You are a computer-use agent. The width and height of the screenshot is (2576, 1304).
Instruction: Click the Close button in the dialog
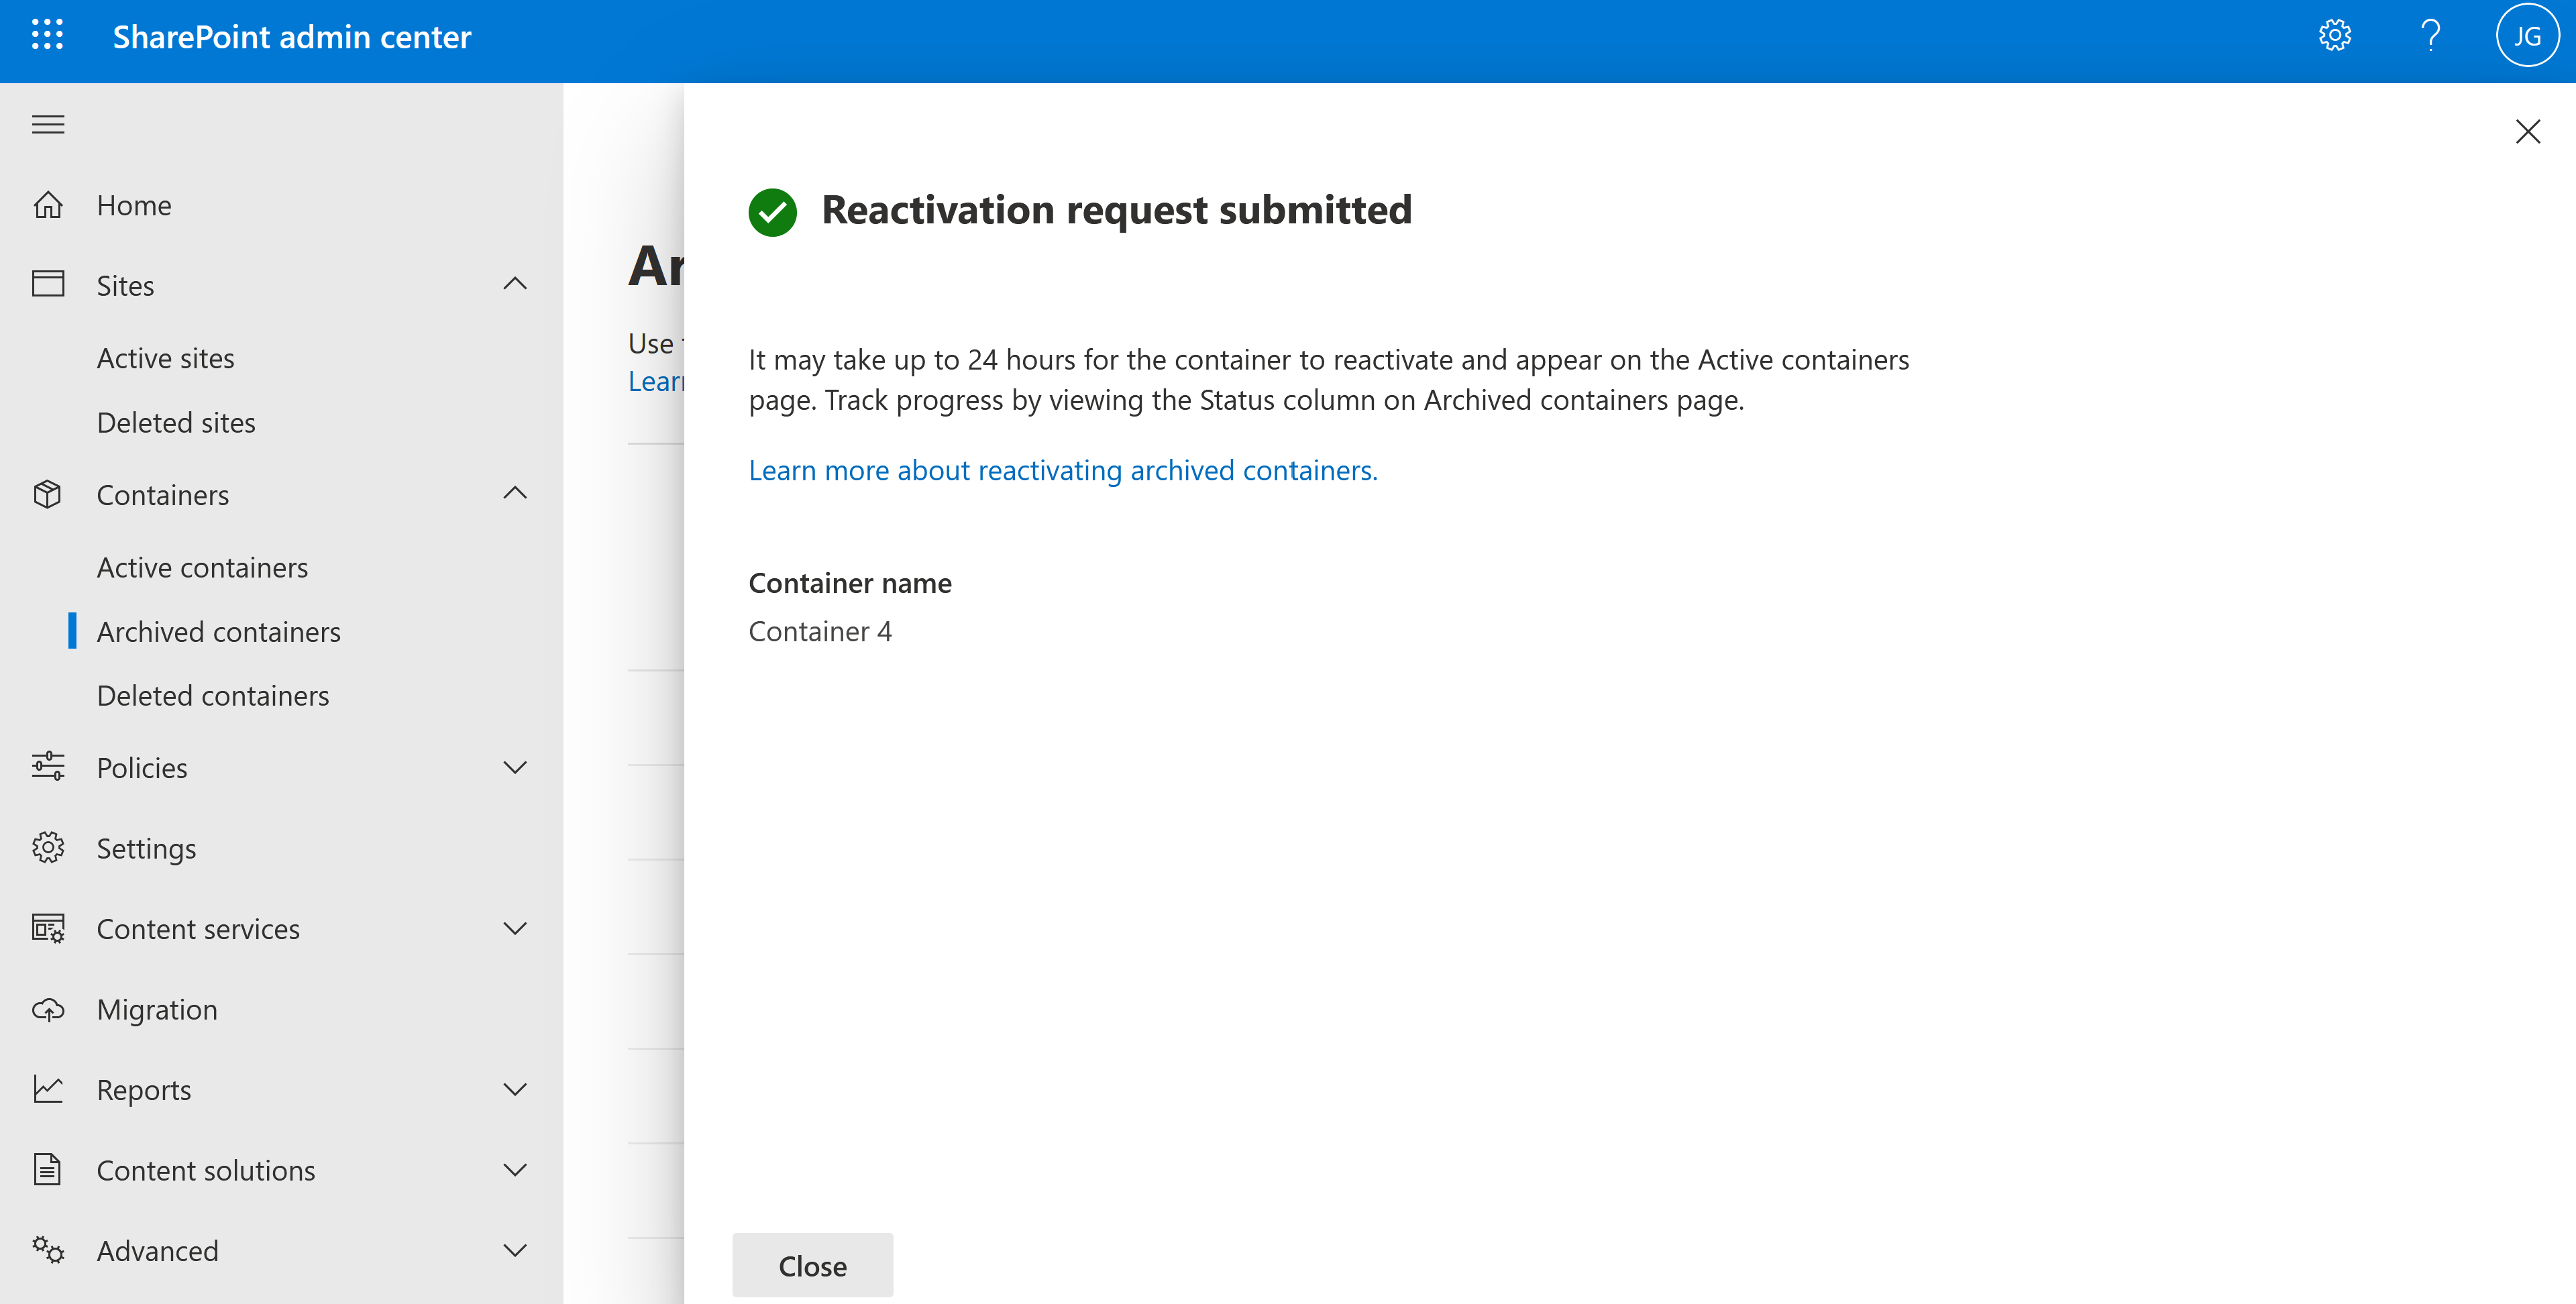pyautogui.click(x=812, y=1265)
